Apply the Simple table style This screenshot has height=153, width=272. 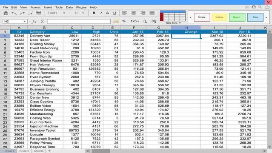[x=202, y=17]
